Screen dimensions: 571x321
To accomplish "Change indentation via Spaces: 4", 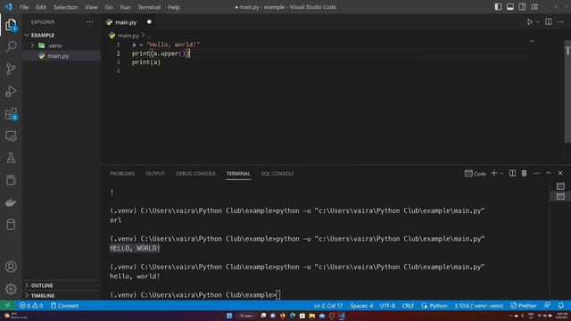I will click(361, 305).
